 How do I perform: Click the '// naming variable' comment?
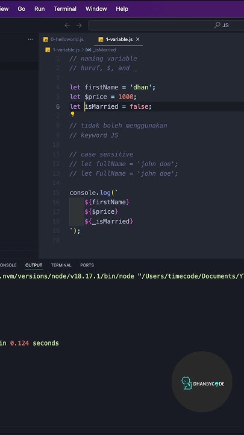click(x=103, y=59)
